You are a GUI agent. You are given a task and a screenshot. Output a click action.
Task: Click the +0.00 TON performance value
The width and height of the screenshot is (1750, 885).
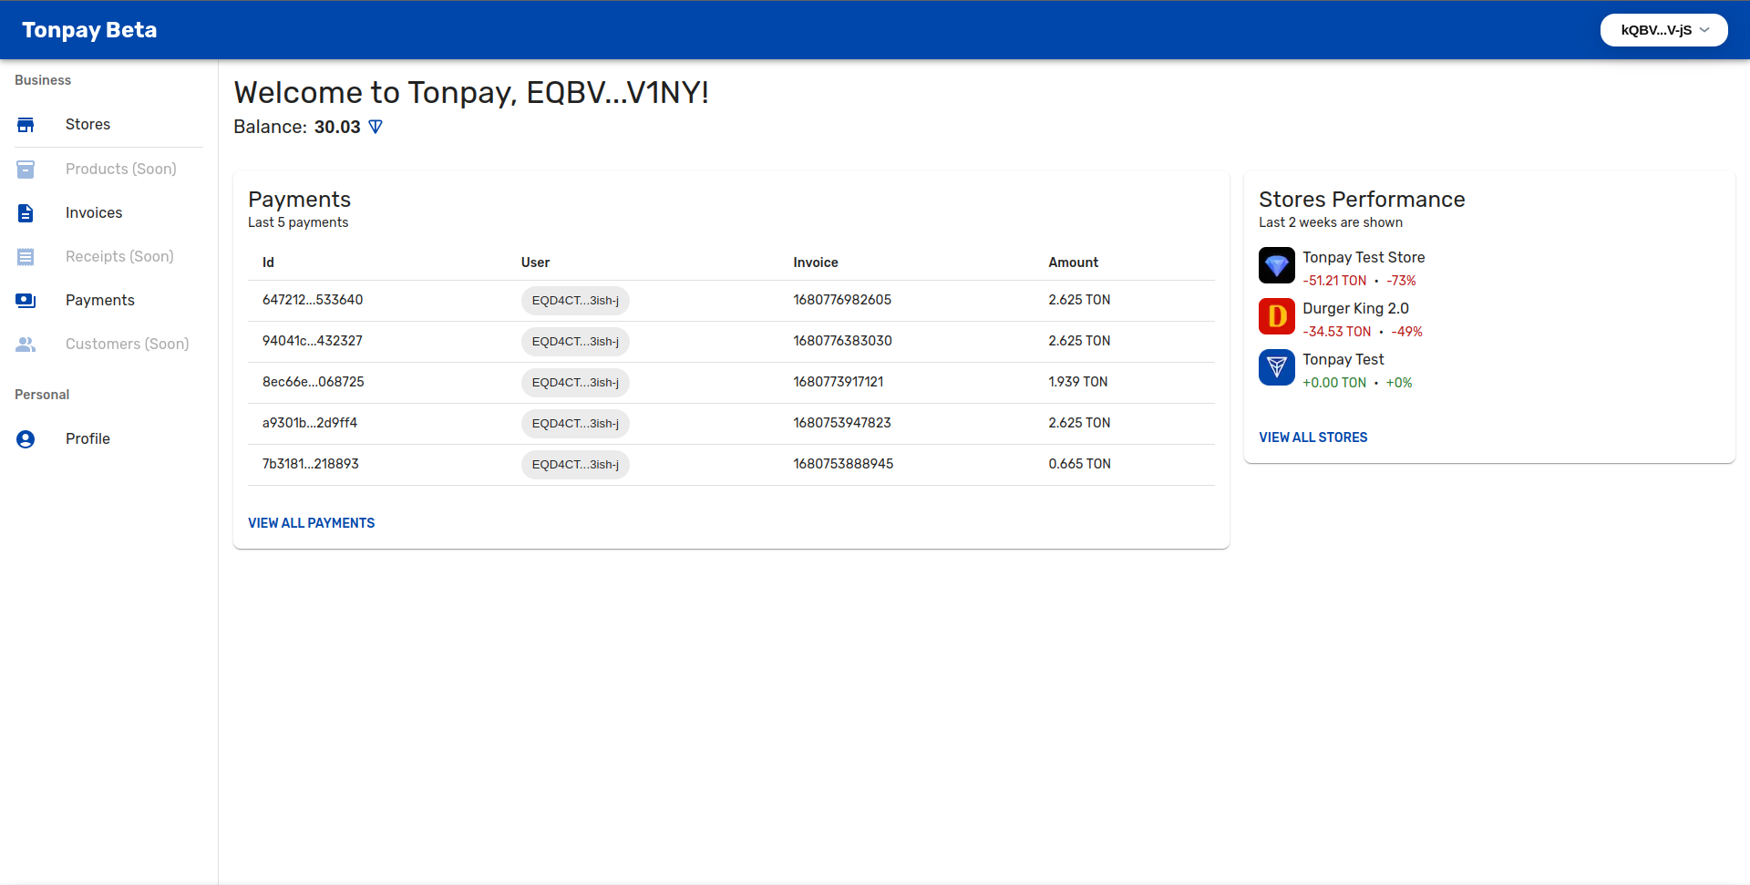tap(1334, 383)
